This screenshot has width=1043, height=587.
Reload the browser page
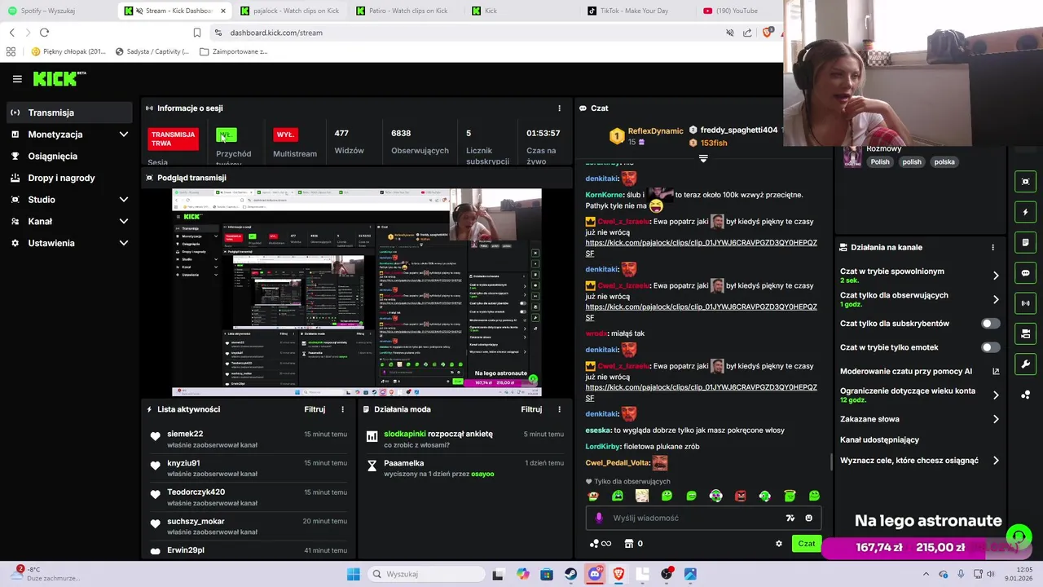[x=44, y=33]
